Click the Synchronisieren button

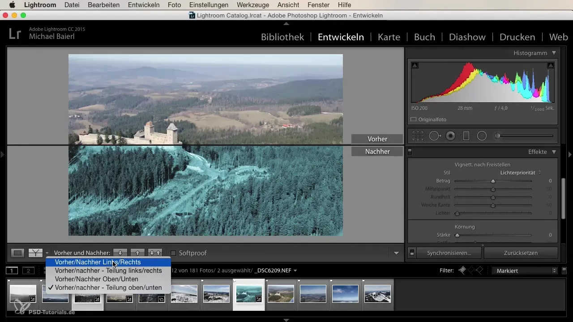click(449, 253)
